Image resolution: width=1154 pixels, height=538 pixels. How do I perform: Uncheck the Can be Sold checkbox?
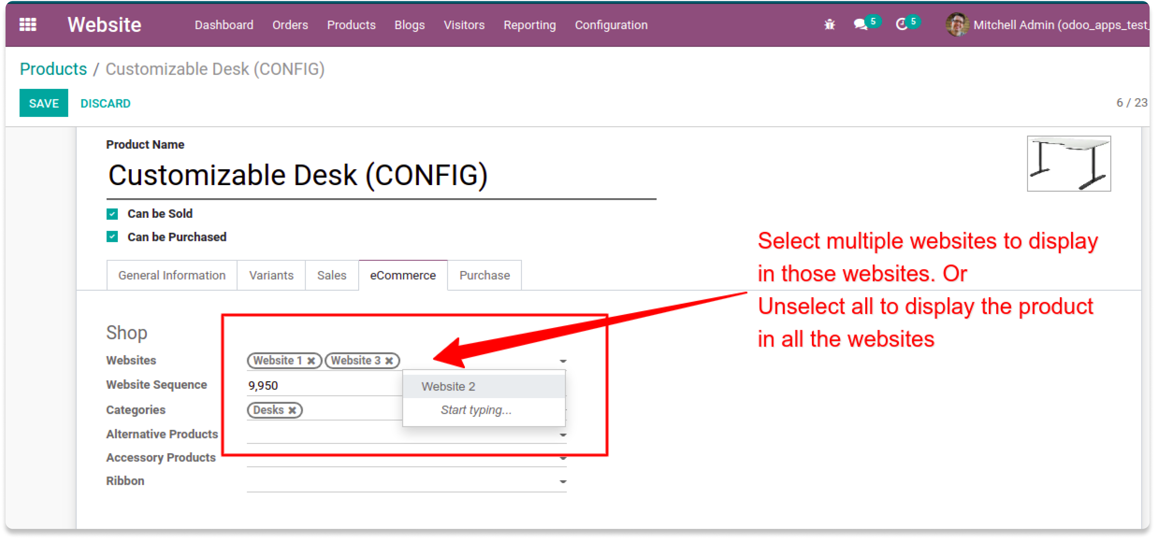point(112,214)
